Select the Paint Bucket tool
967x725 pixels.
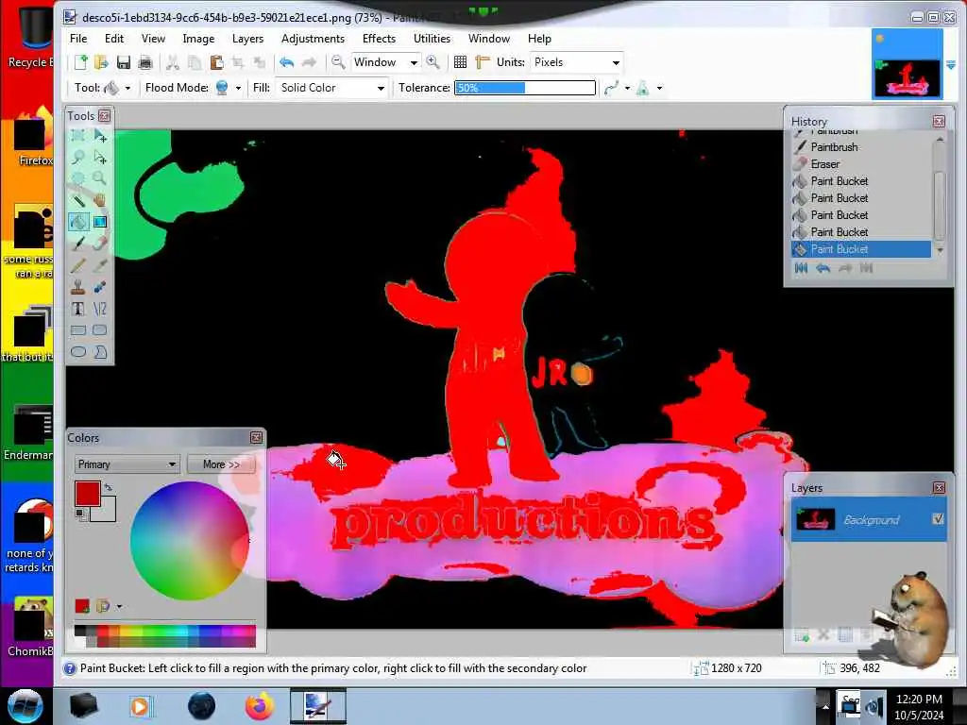(77, 222)
